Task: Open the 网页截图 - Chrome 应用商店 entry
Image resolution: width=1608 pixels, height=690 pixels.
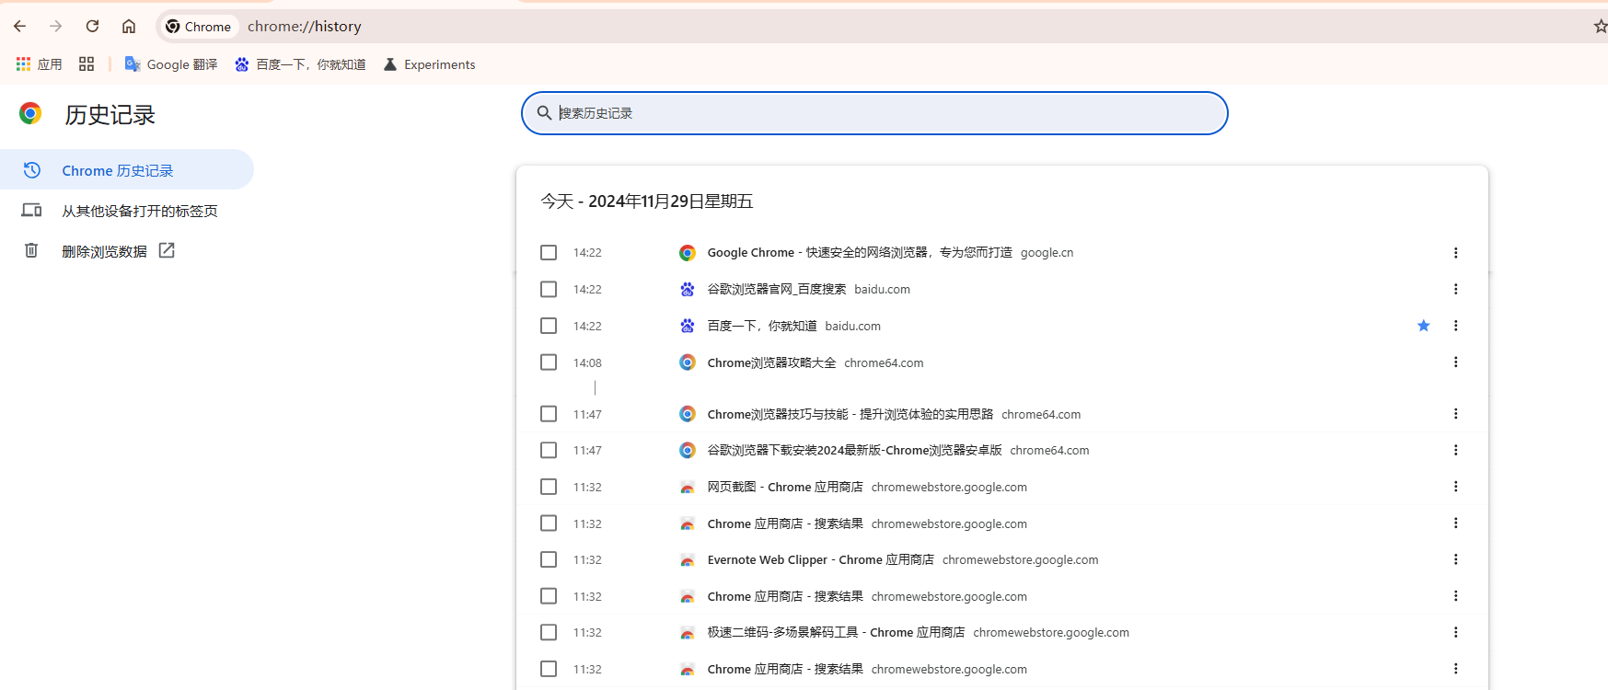Action: tap(785, 487)
